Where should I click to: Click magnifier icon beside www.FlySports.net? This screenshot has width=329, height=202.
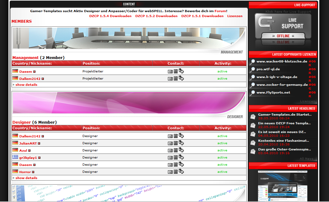(x=253, y=93)
